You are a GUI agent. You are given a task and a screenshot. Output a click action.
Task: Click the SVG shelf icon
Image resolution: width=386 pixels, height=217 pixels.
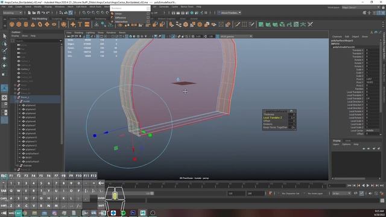[87, 24]
